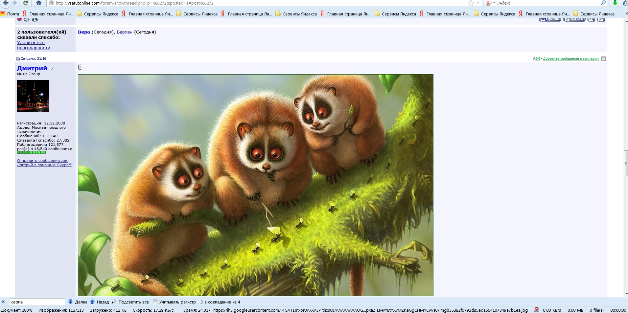The image size is (628, 313).
Task: Click the browser forward arrow
Action: point(15,3)
